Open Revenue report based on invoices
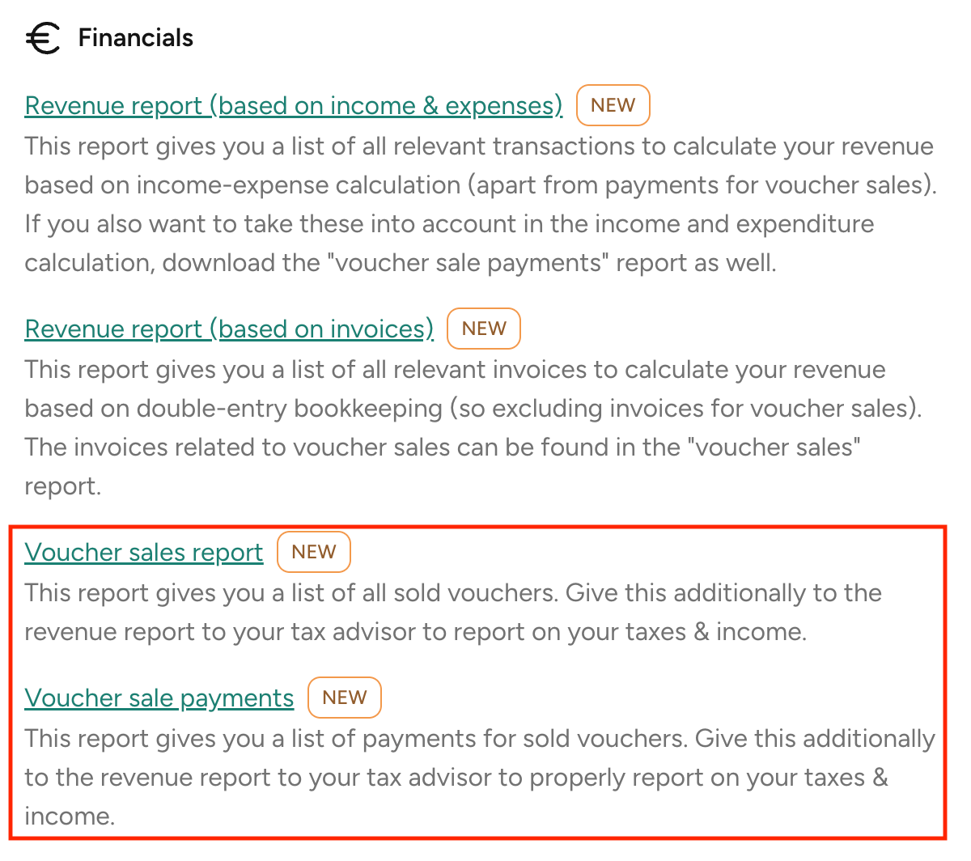The image size is (971, 861). (229, 329)
